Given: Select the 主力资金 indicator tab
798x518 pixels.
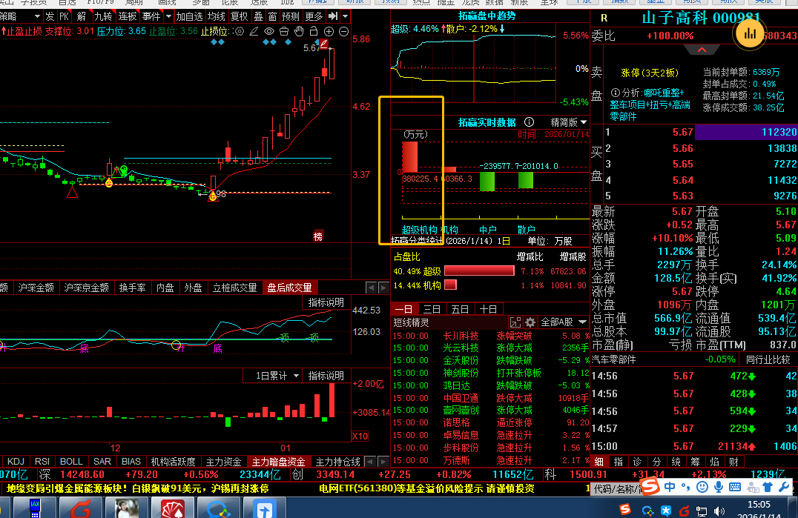Looking at the screenshot, I should pos(223,462).
